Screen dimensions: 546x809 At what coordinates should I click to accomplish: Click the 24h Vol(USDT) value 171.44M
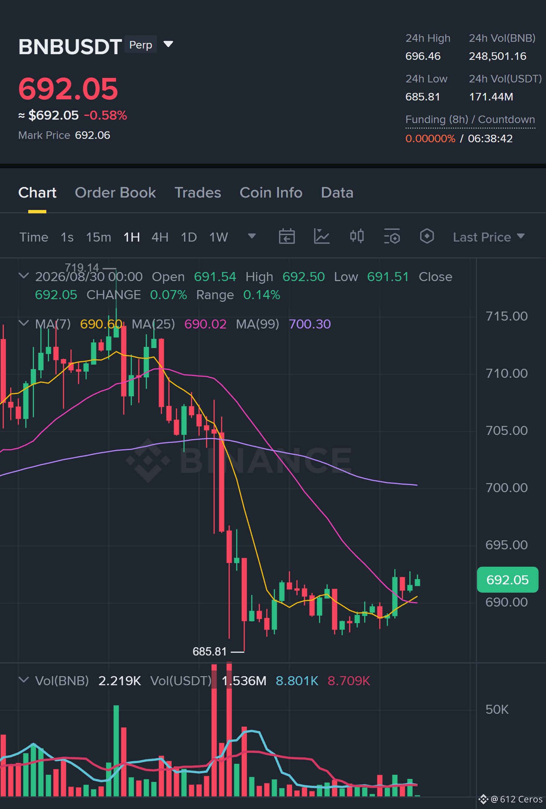coord(491,97)
